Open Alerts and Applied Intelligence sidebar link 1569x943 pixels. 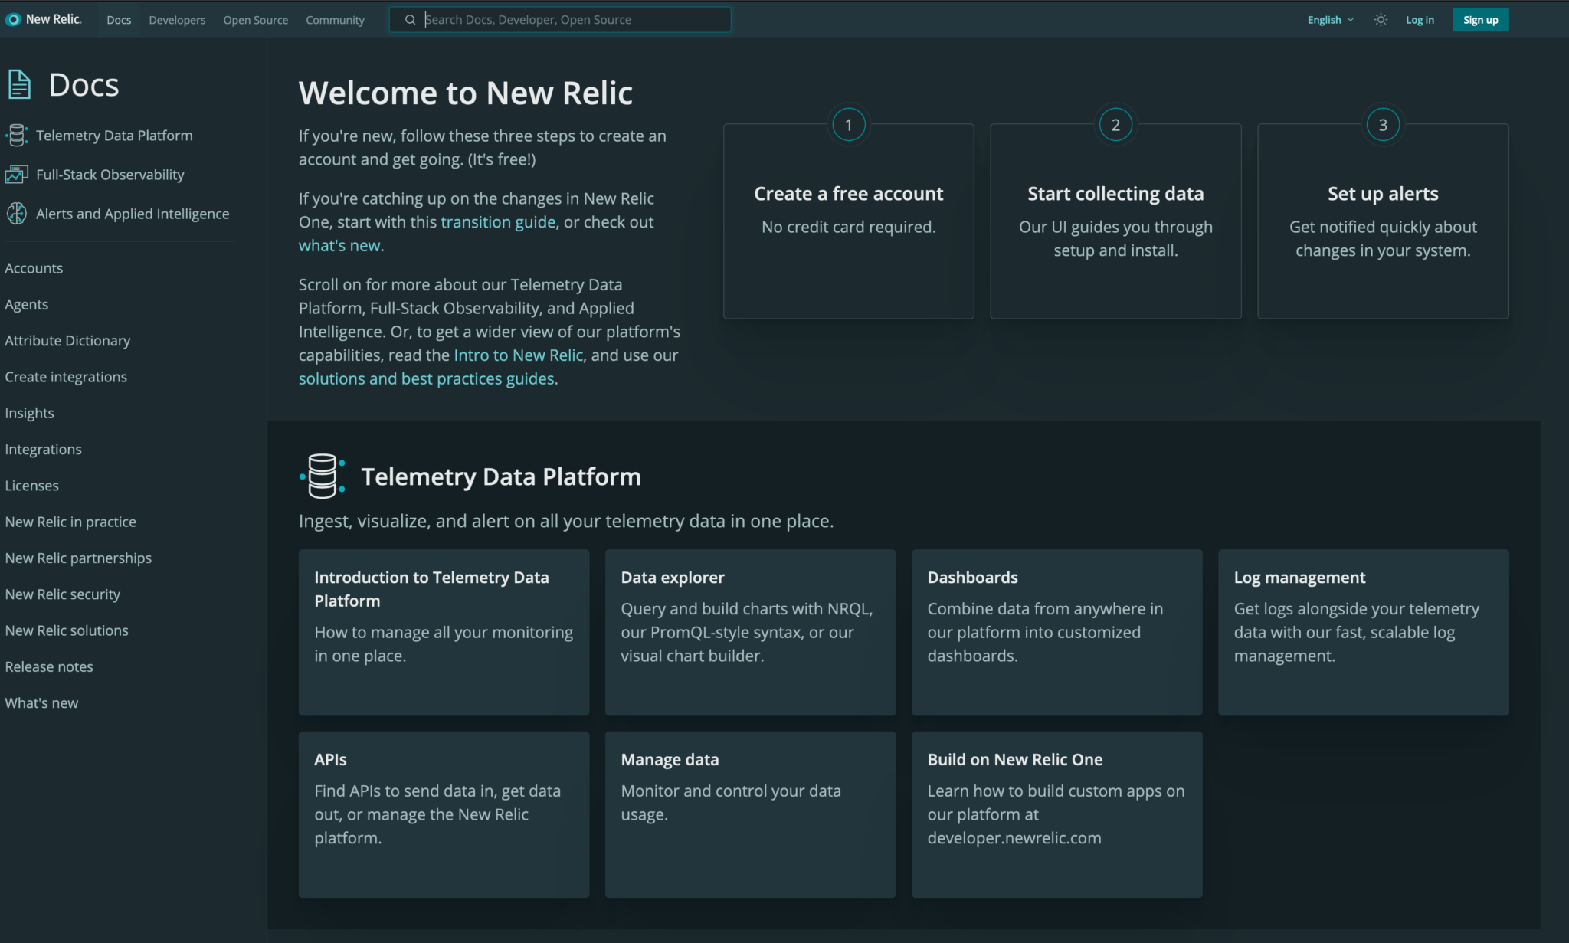click(133, 214)
